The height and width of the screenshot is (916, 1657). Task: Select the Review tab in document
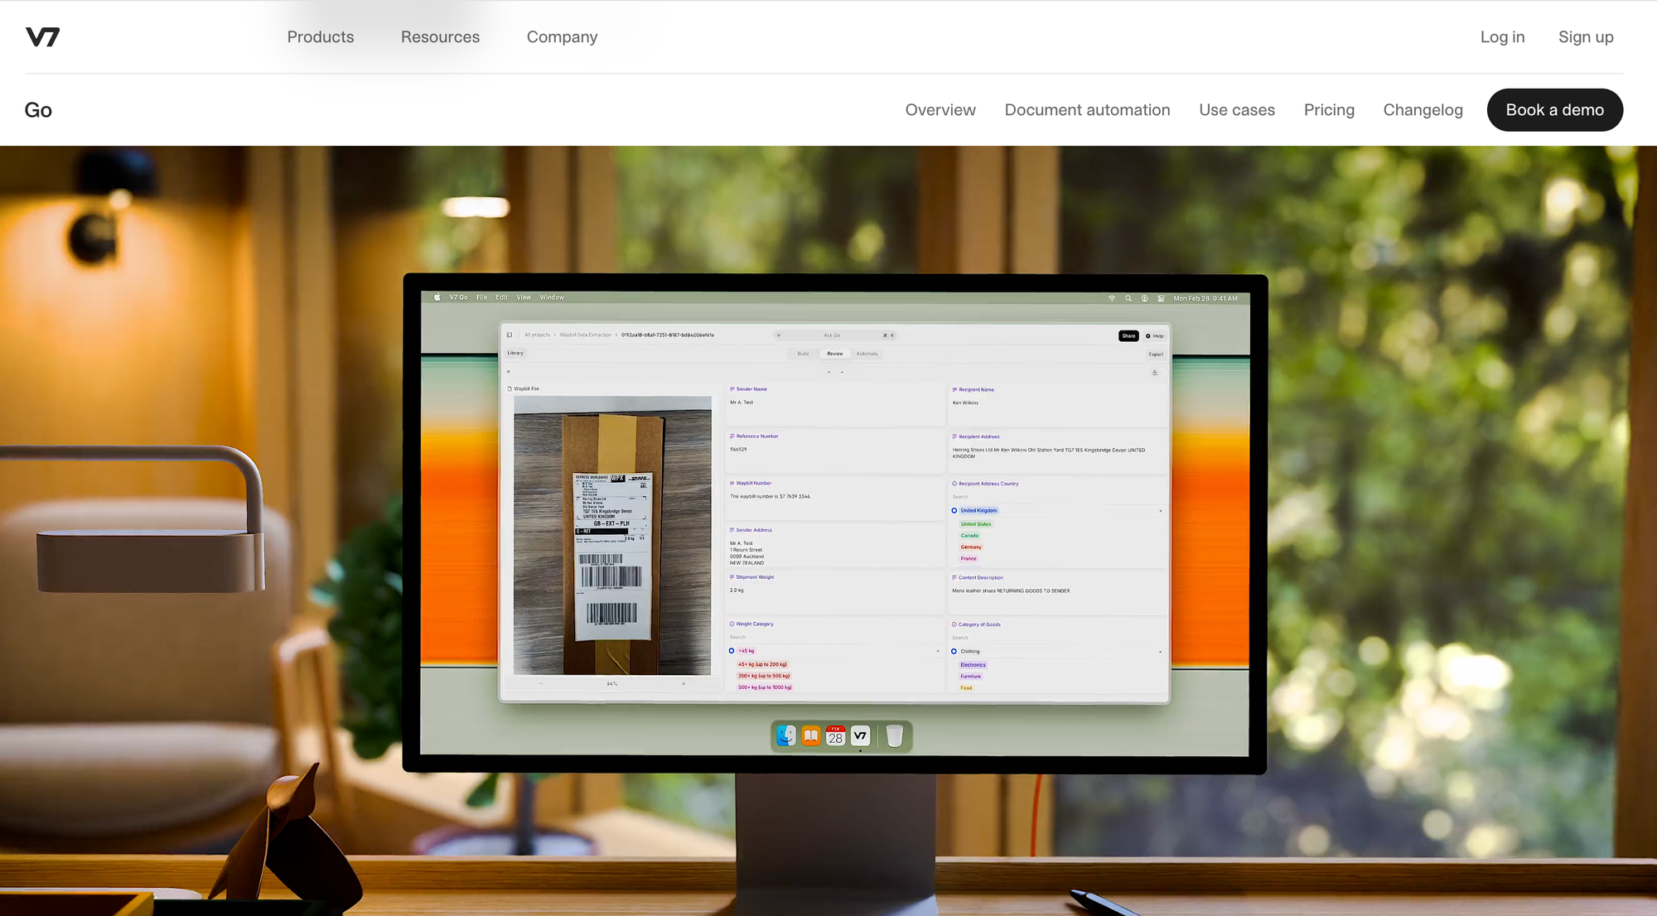pyautogui.click(x=833, y=353)
